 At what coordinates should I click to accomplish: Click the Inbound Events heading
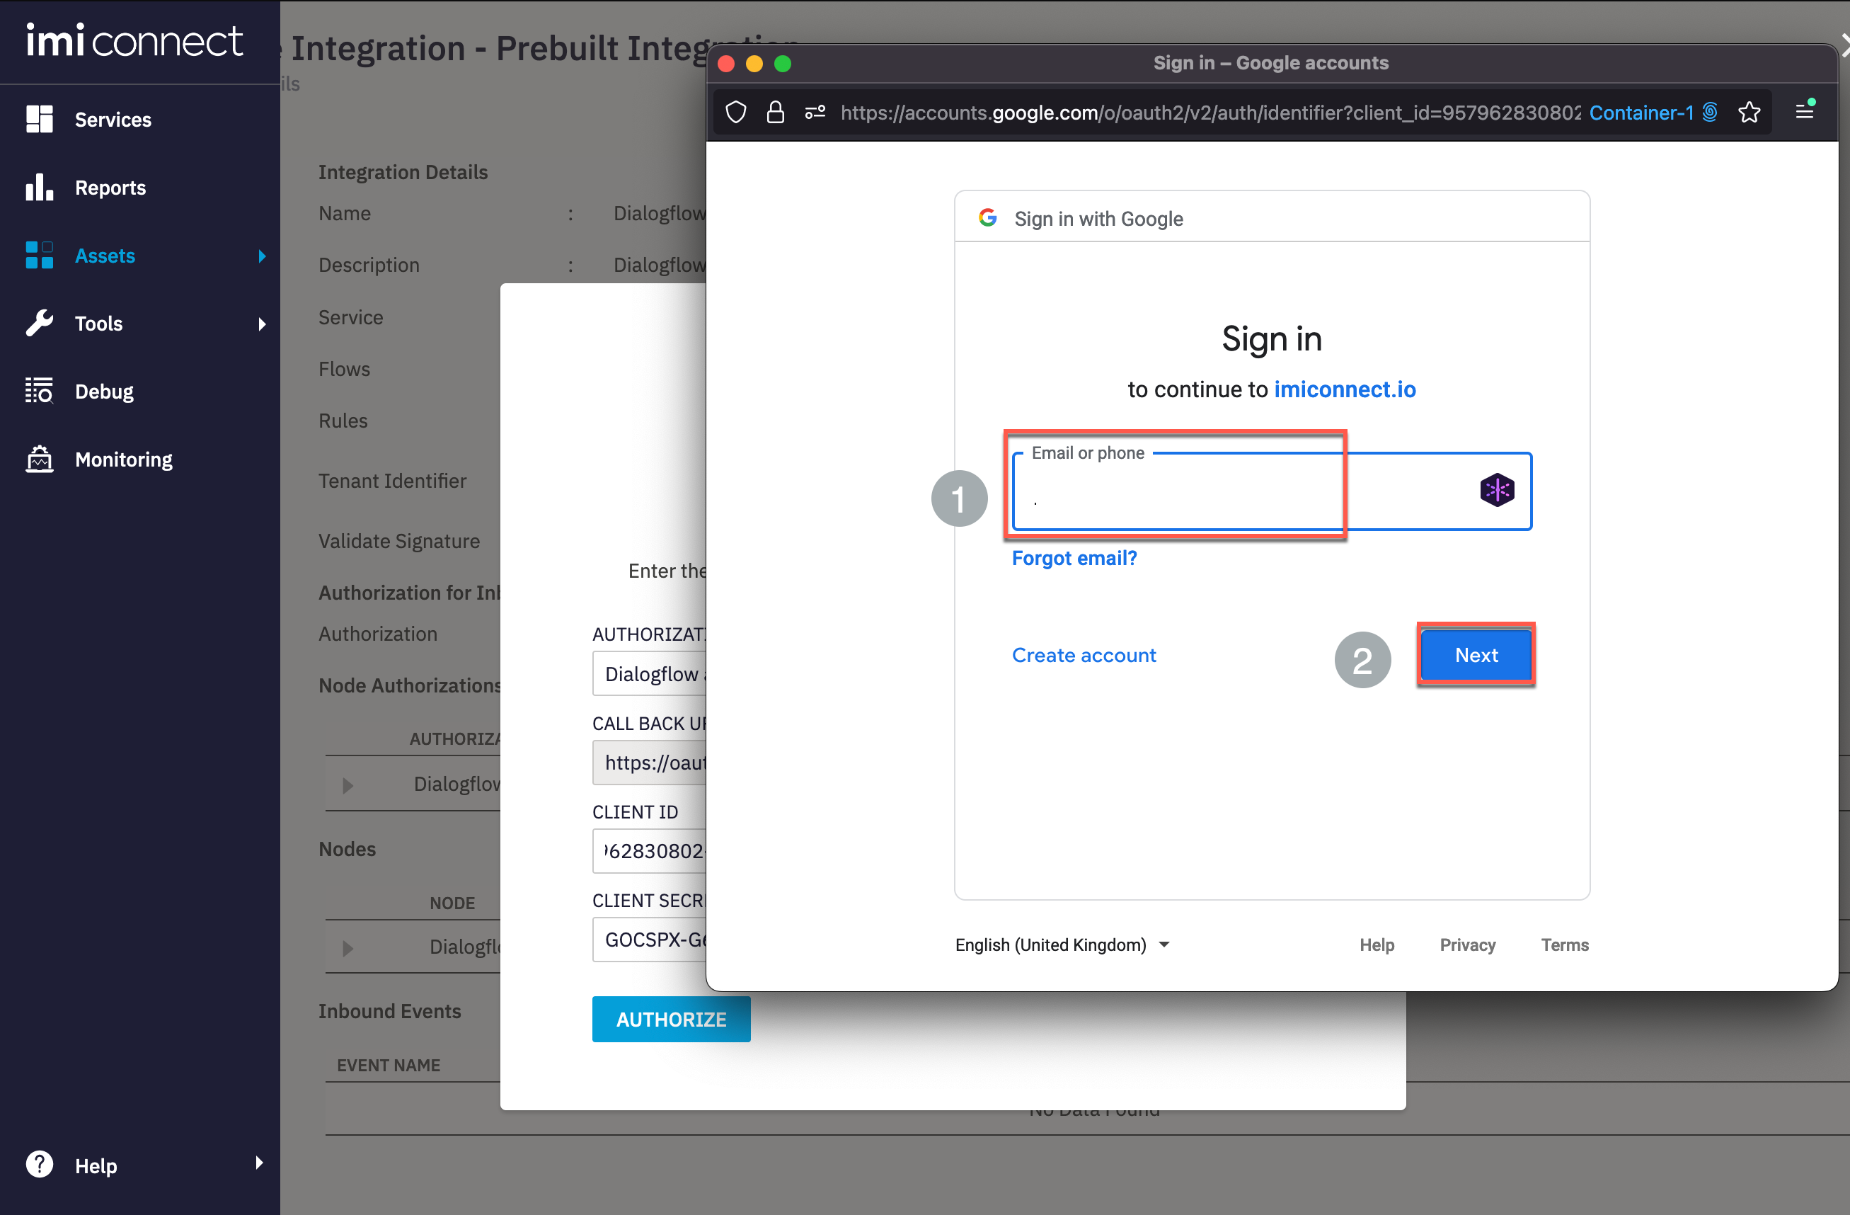point(389,1010)
